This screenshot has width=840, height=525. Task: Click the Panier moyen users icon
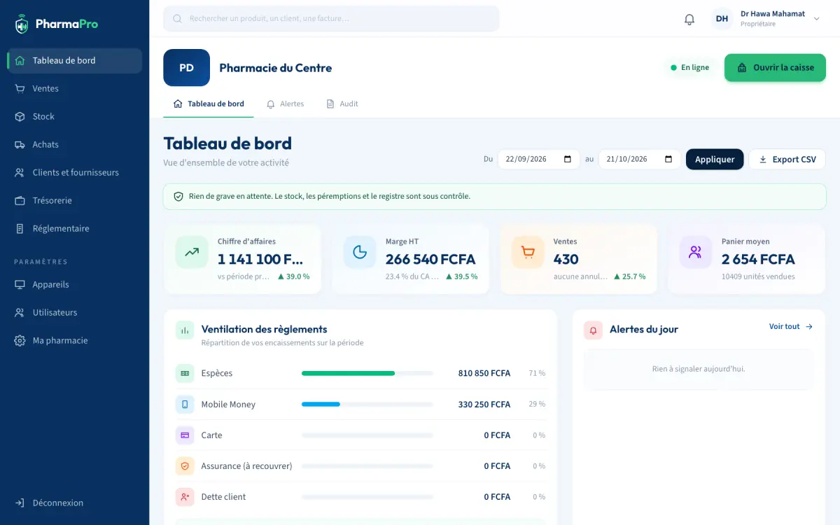(x=696, y=253)
